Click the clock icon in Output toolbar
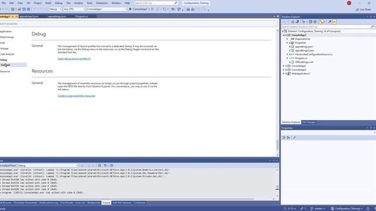 (112, 165)
